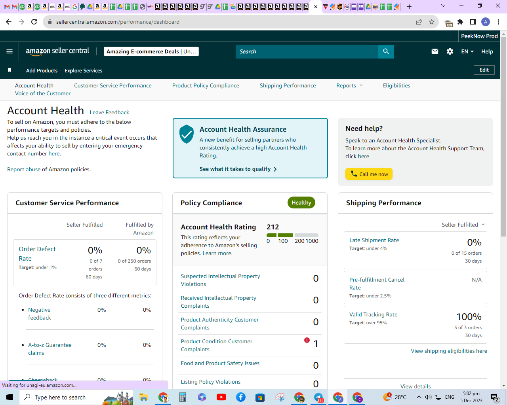Open YouTube from the taskbar
Viewport: 507px width, 405px height.
coord(221,397)
